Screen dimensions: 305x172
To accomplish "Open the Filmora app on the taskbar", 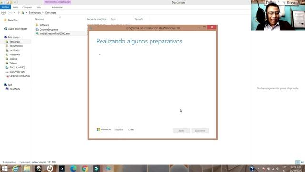I will click(96, 169).
